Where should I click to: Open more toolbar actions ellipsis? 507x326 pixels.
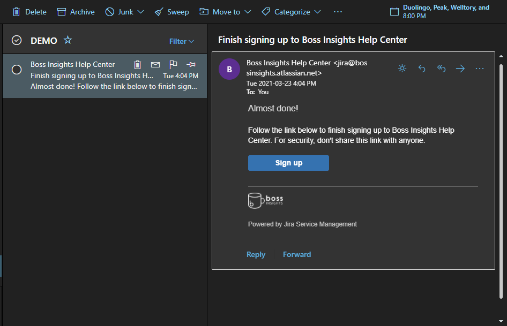coord(338,12)
